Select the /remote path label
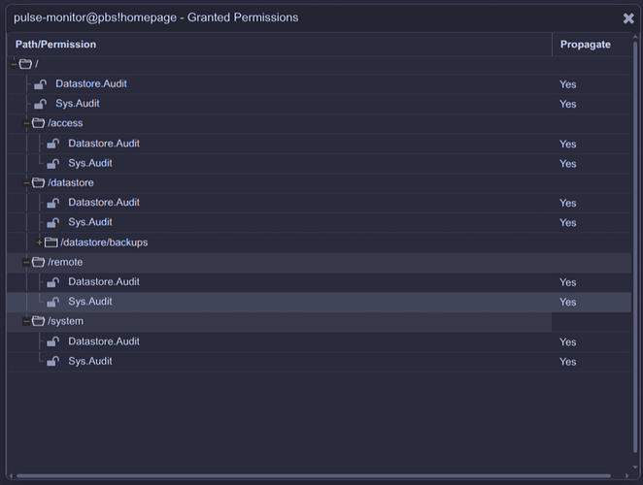 pos(65,262)
